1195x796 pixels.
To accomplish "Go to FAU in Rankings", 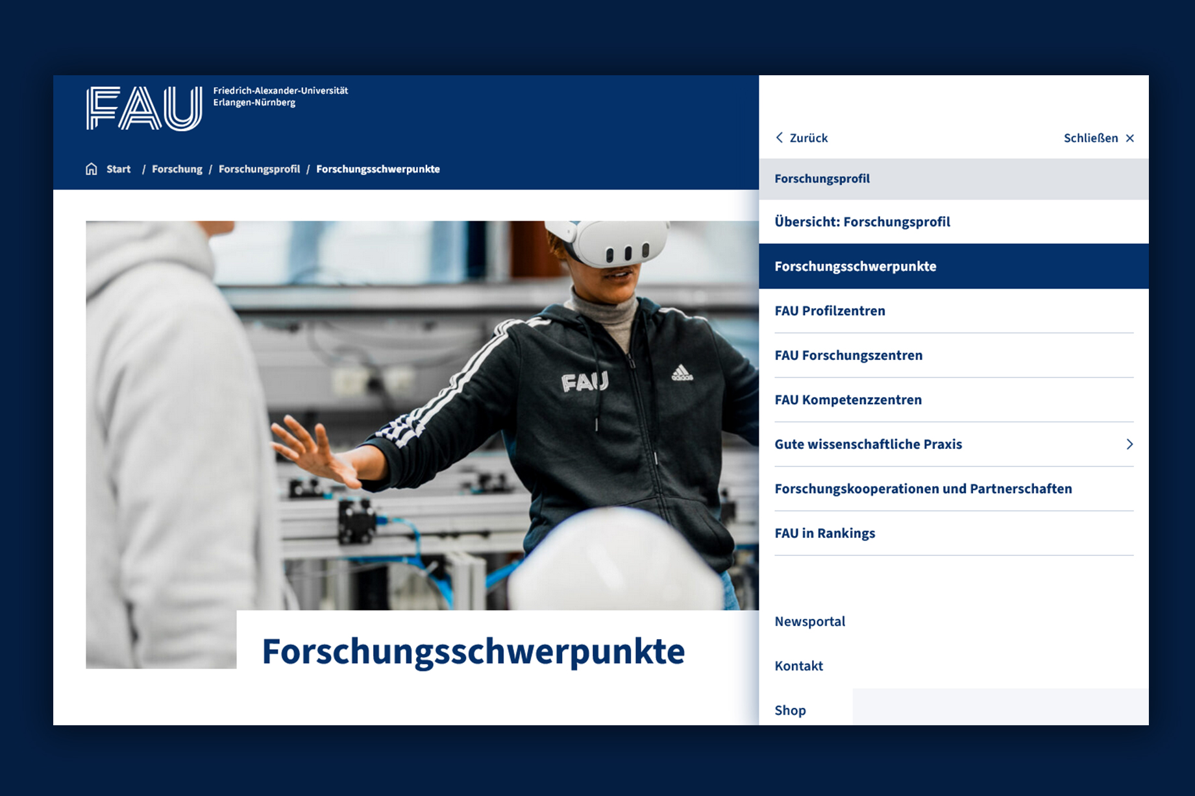I will coord(824,533).
